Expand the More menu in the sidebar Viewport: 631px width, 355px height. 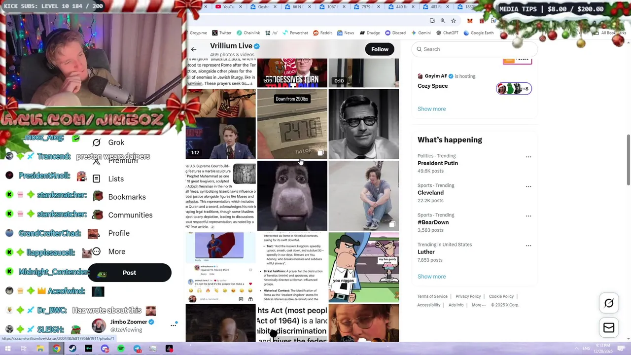coord(109,251)
